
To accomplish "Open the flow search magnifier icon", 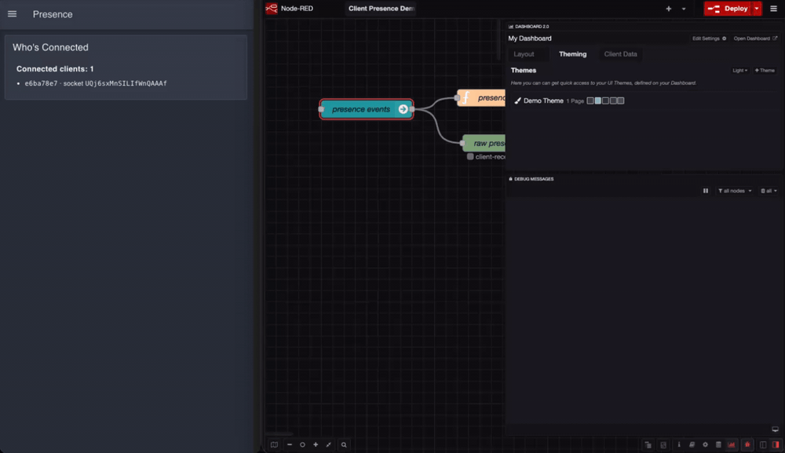I will point(344,444).
